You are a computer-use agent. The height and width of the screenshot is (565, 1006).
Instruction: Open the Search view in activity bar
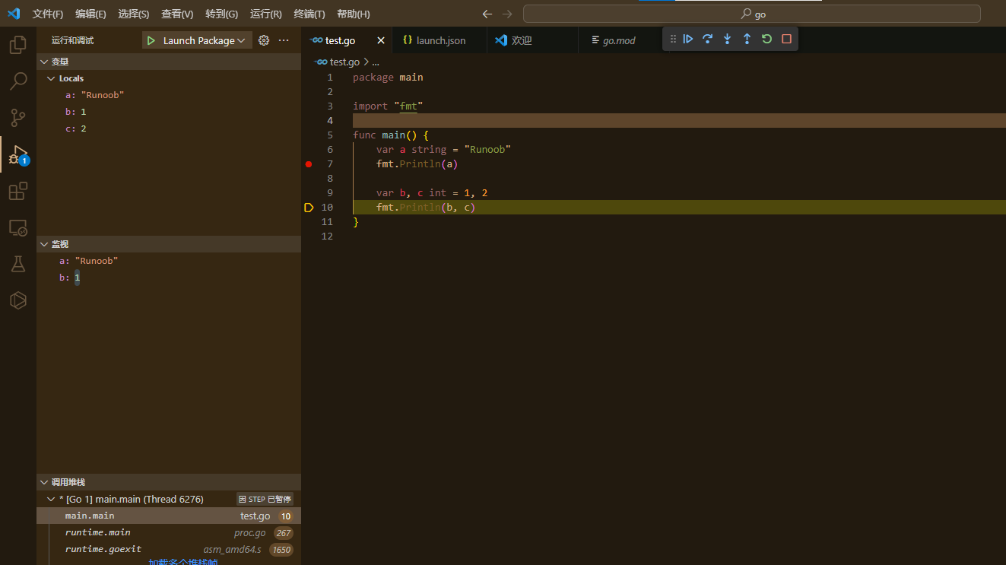coord(17,81)
